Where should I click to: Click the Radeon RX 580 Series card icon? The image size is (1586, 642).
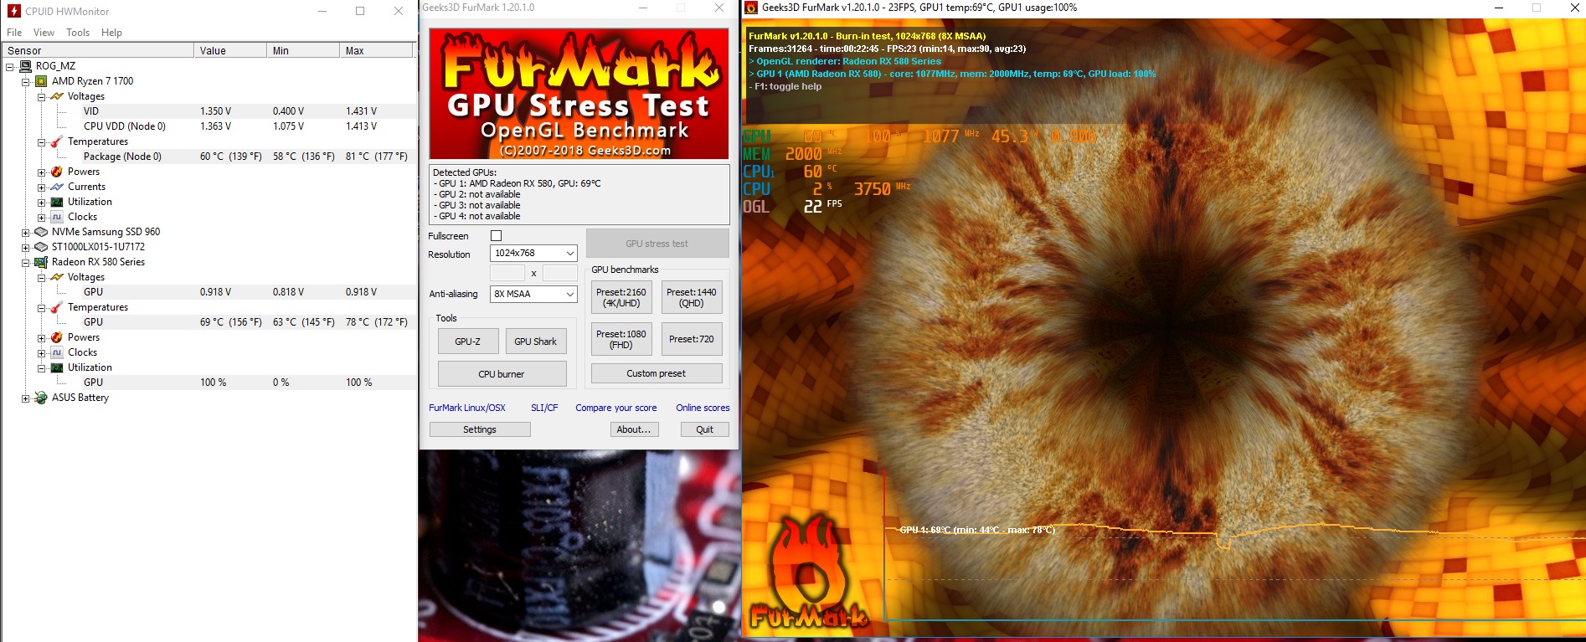pyautogui.click(x=41, y=262)
